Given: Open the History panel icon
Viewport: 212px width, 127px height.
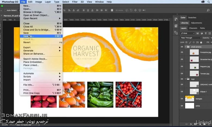Looking at the screenshot, I should (x=176, y=19).
